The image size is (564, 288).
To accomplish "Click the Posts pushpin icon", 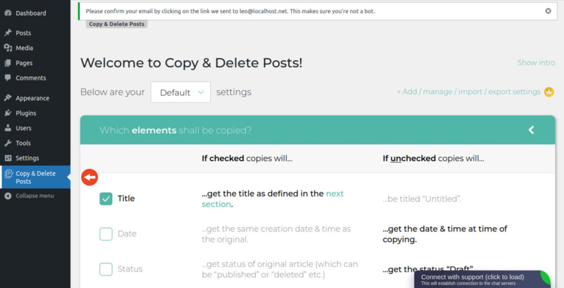I will click(x=8, y=32).
